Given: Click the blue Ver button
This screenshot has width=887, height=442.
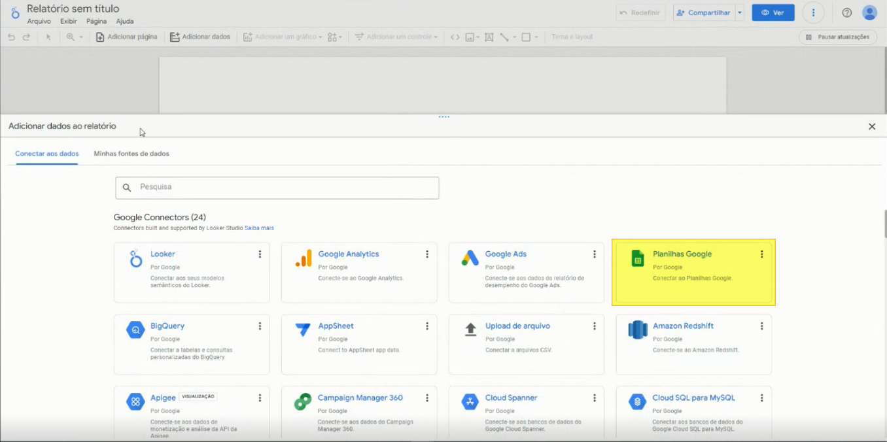Looking at the screenshot, I should [773, 12].
